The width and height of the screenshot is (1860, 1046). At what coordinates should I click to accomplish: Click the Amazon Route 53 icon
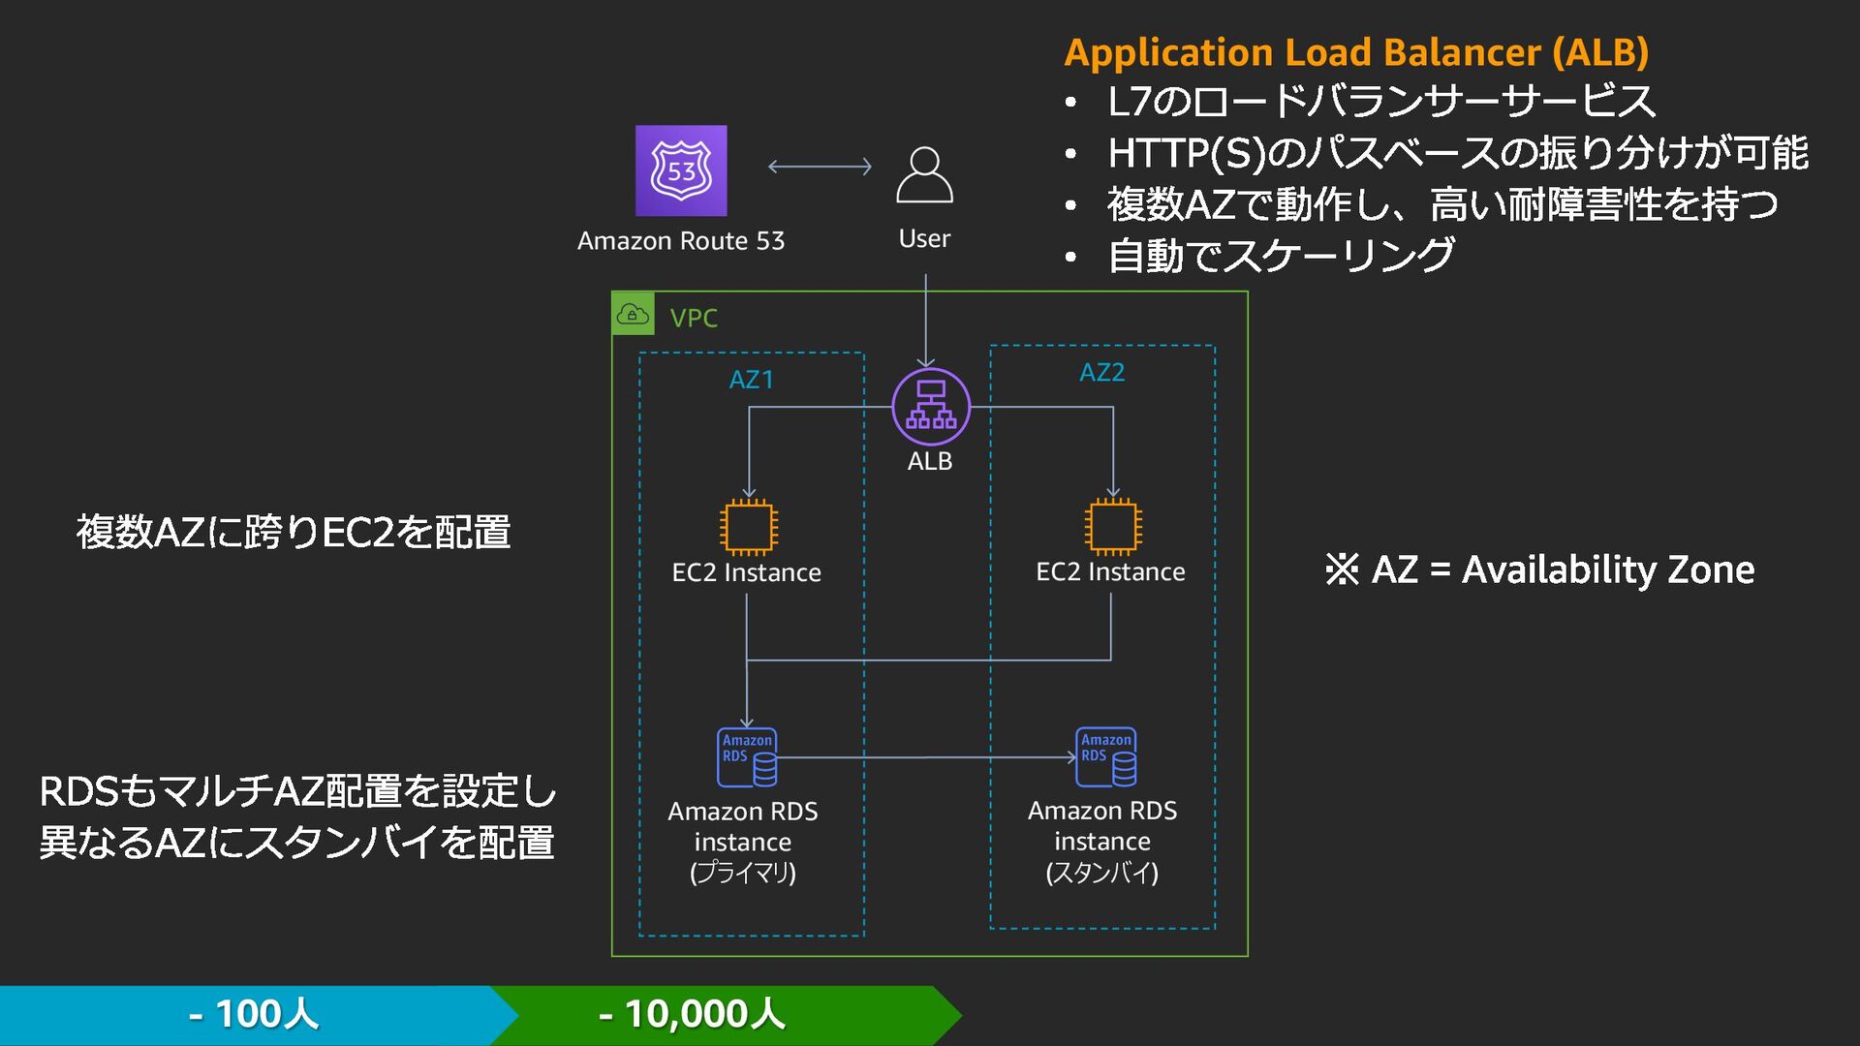[681, 170]
